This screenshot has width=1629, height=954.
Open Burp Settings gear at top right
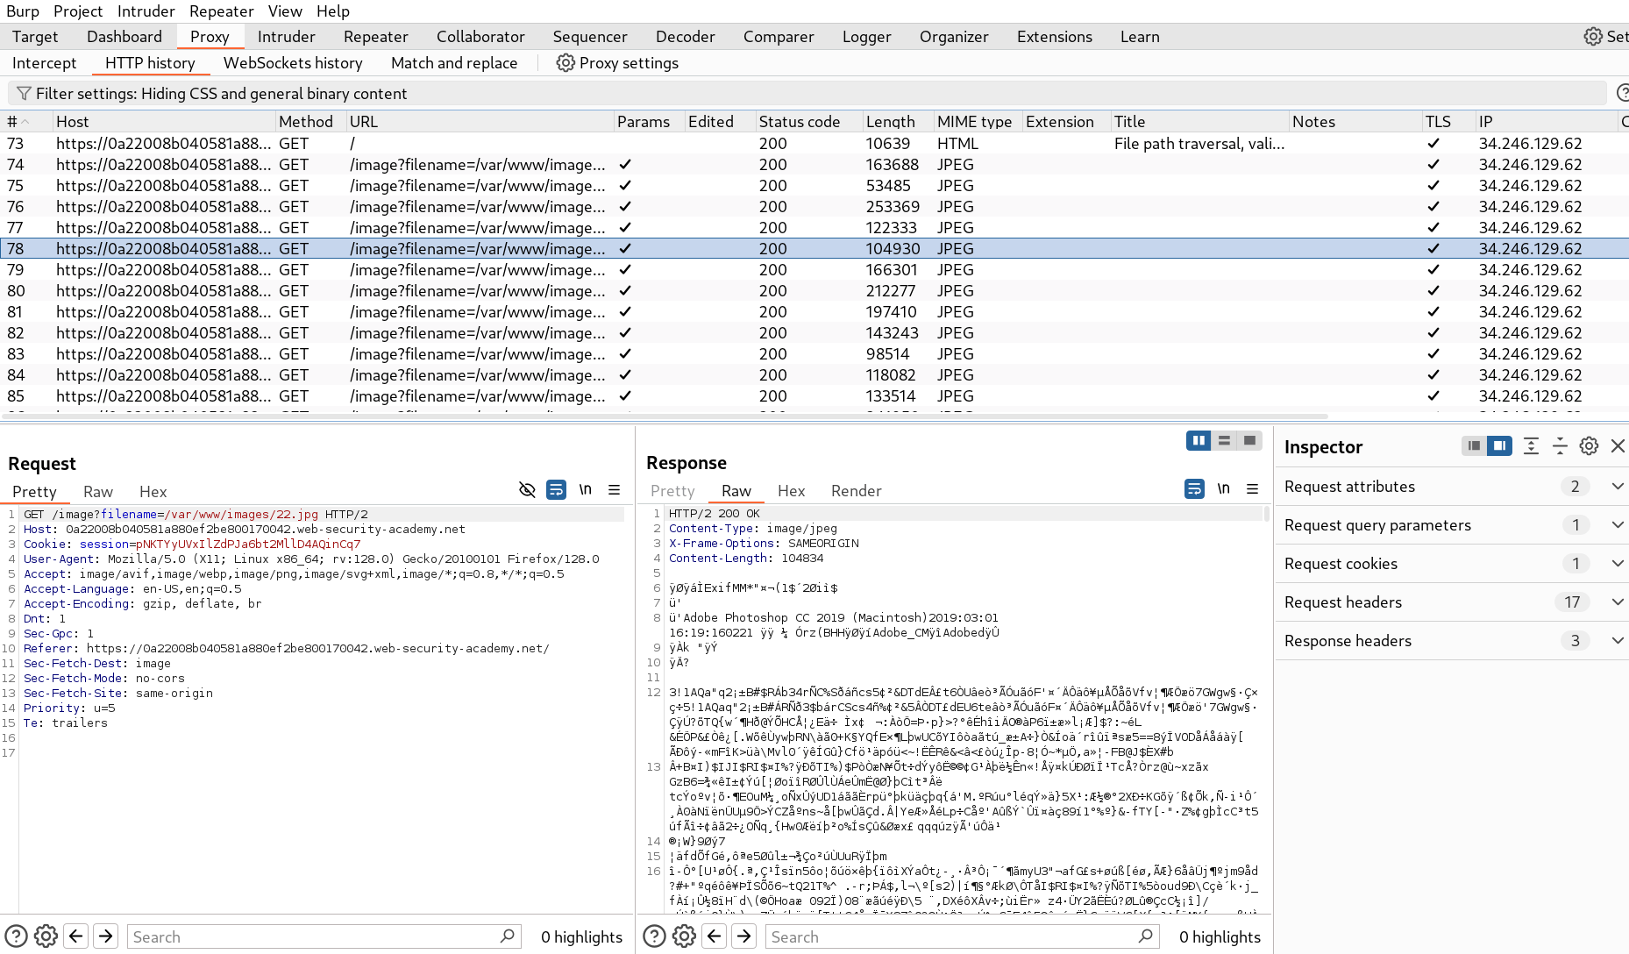coord(1593,37)
